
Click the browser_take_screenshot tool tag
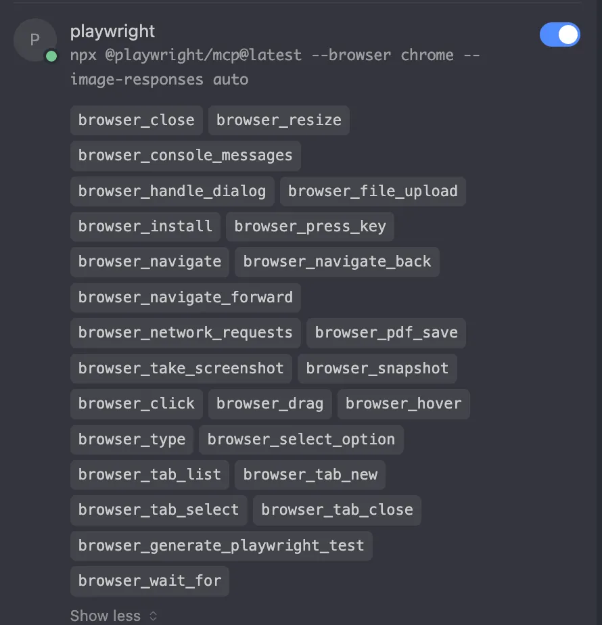click(x=181, y=368)
